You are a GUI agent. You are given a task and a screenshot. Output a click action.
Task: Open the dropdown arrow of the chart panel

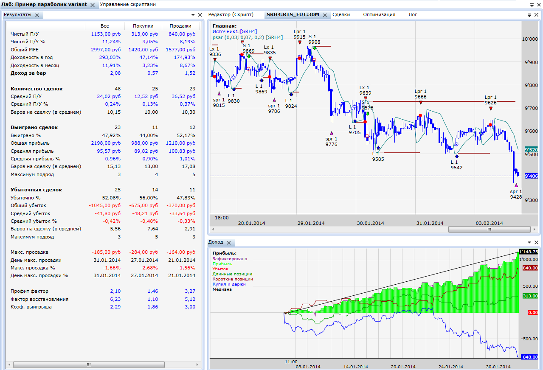529,15
